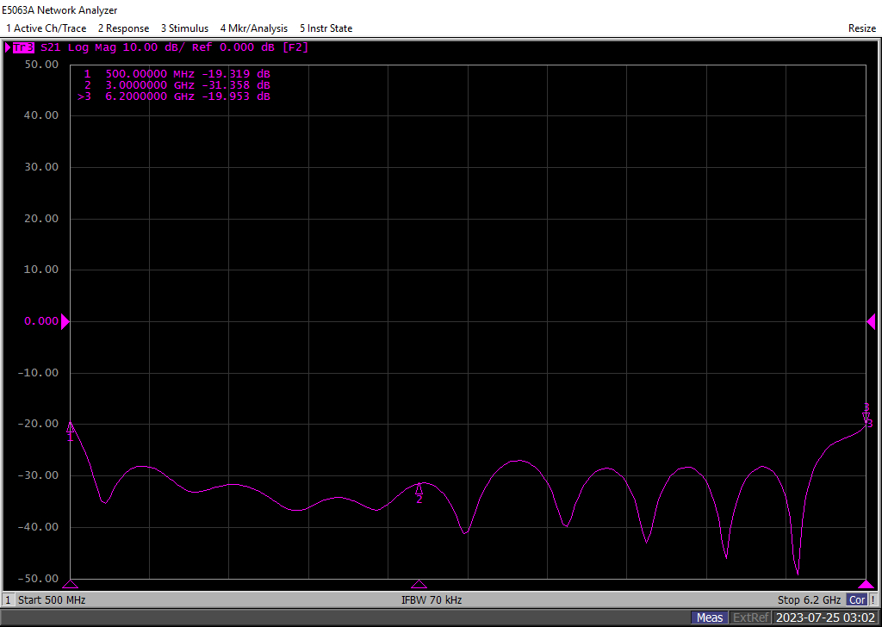Open the 2 Response menu
882x627 pixels.
(123, 28)
